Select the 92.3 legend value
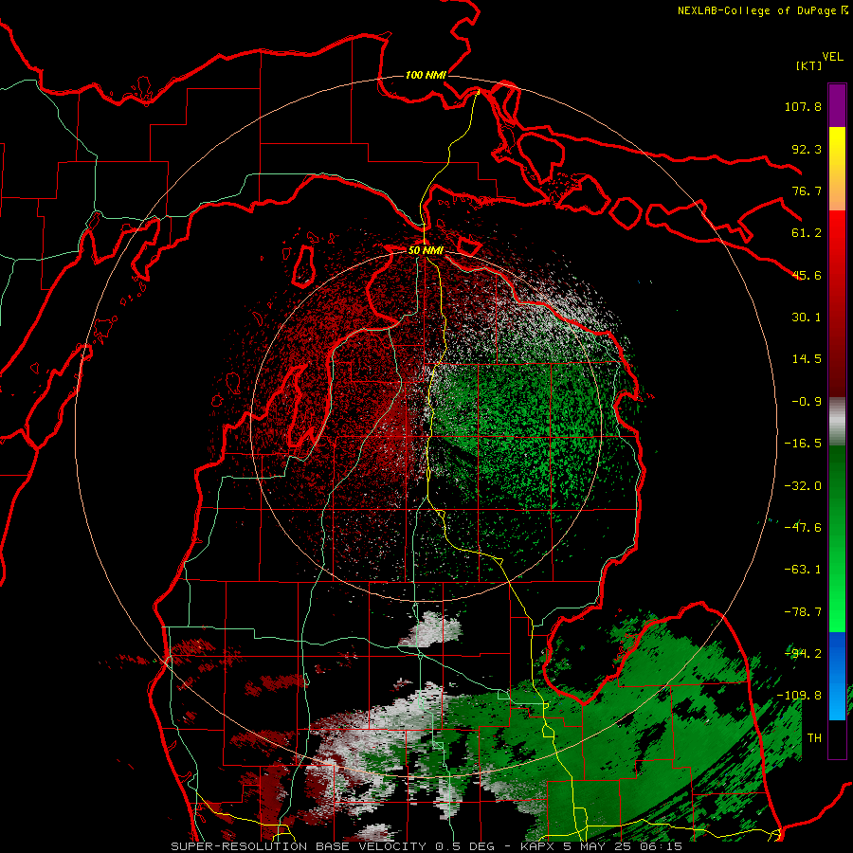This screenshot has width=853, height=853. click(807, 149)
